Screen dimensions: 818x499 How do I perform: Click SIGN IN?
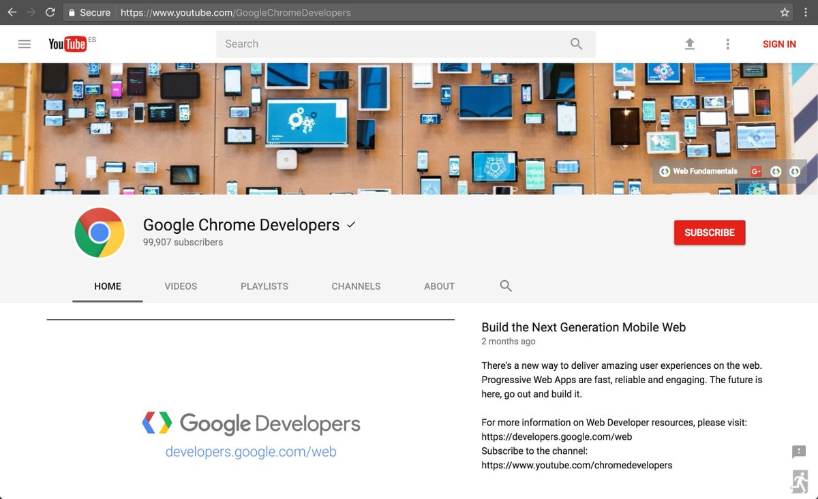[x=779, y=44]
